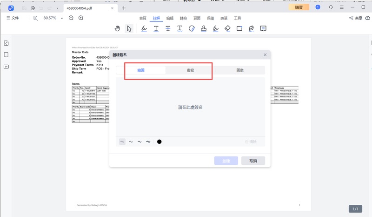
Task: Select the thinnest stroke width option
Action: click(x=122, y=142)
